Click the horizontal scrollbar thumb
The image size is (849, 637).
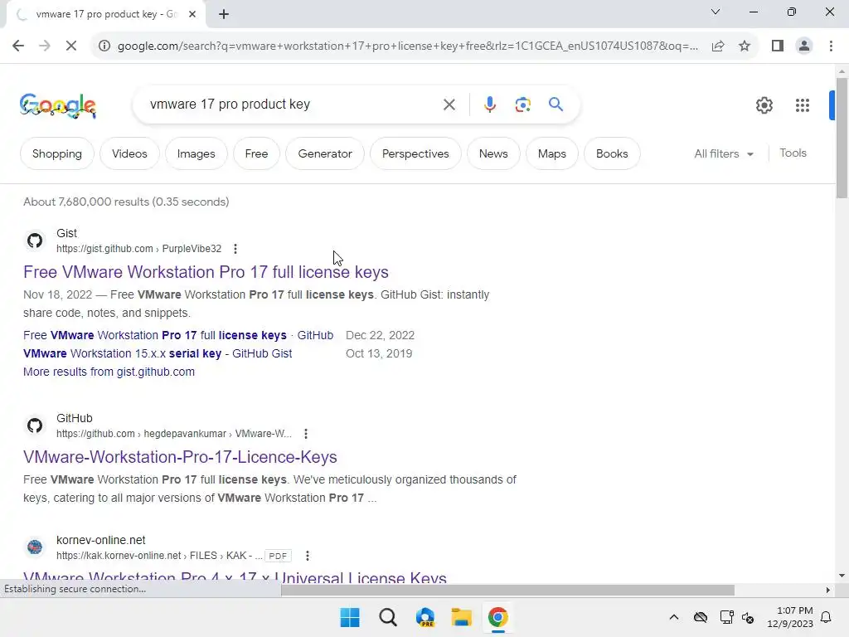507,590
